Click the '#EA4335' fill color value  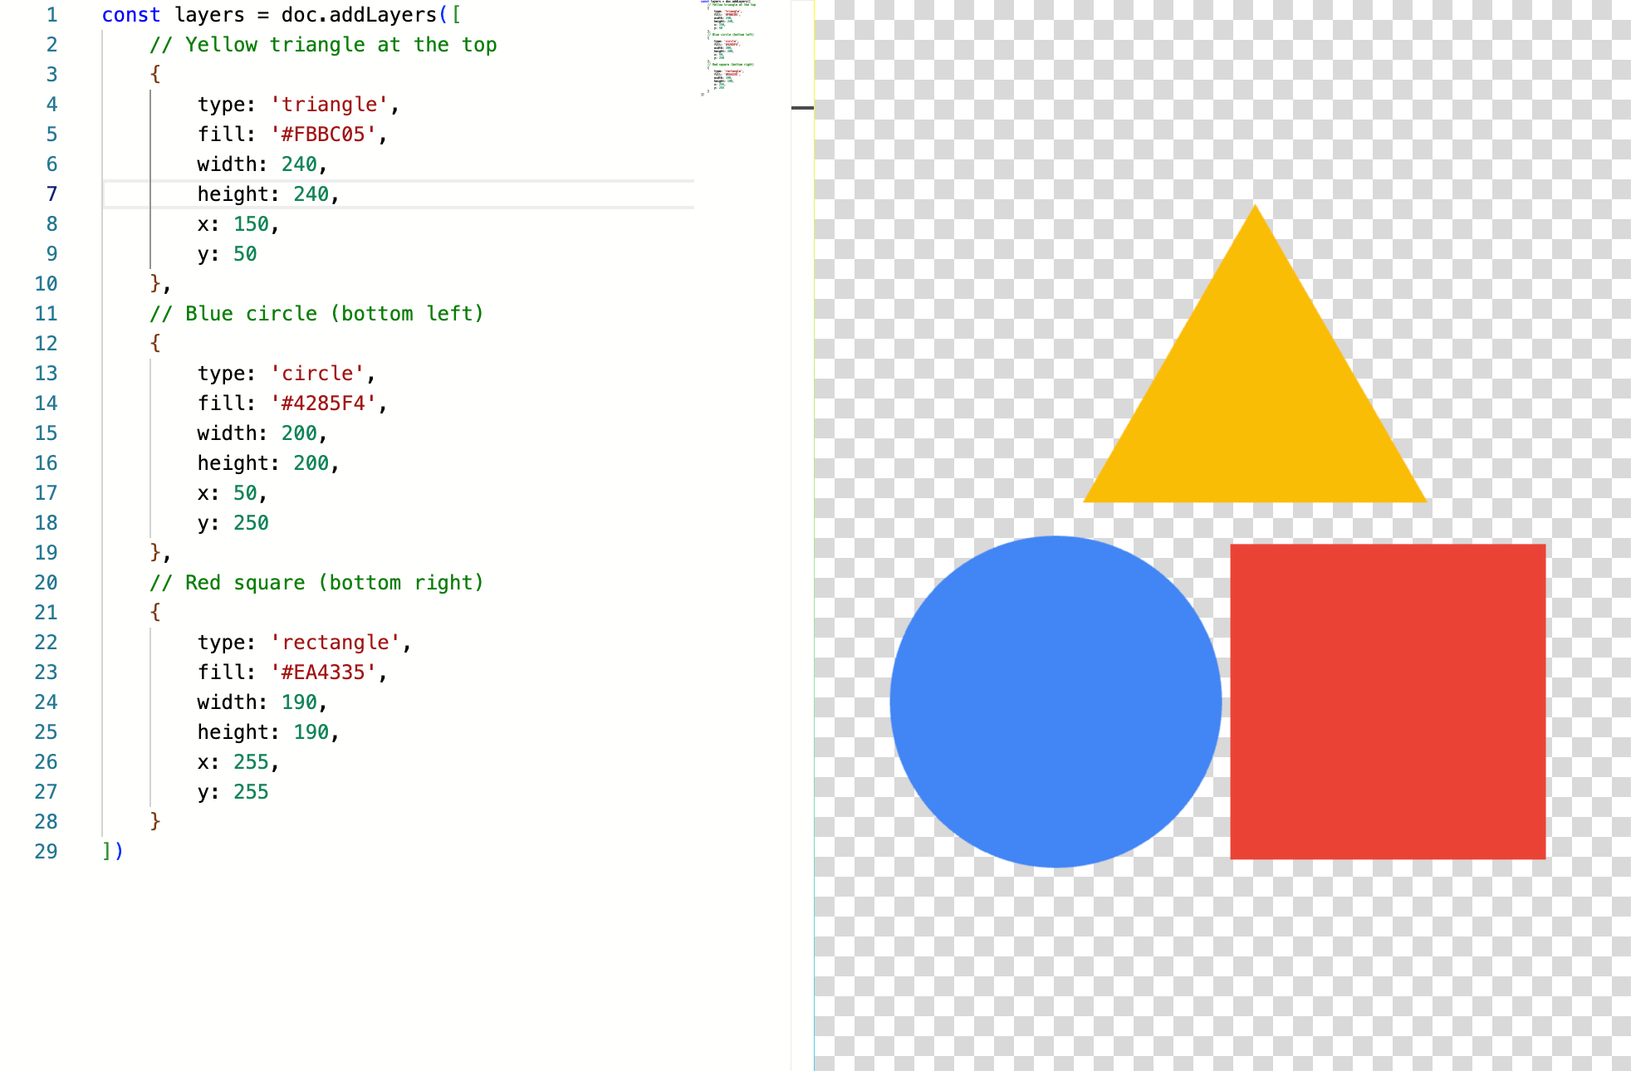[x=323, y=672]
